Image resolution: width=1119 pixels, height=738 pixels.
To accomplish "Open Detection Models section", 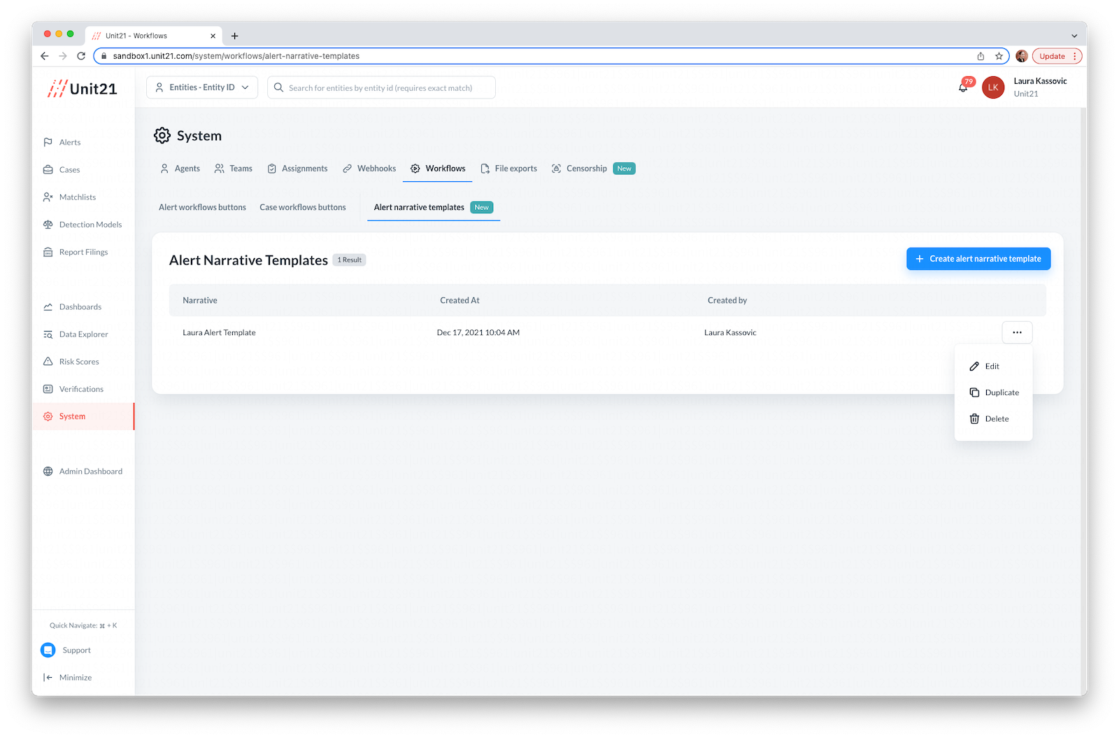I will (83, 225).
